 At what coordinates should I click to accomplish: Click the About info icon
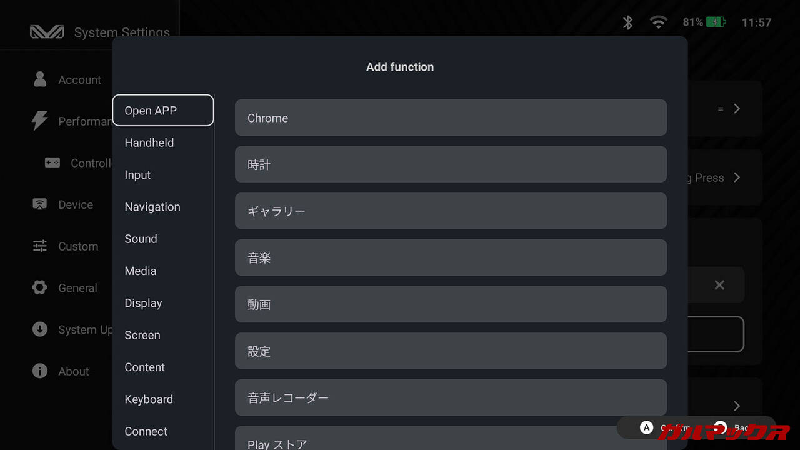(x=40, y=371)
